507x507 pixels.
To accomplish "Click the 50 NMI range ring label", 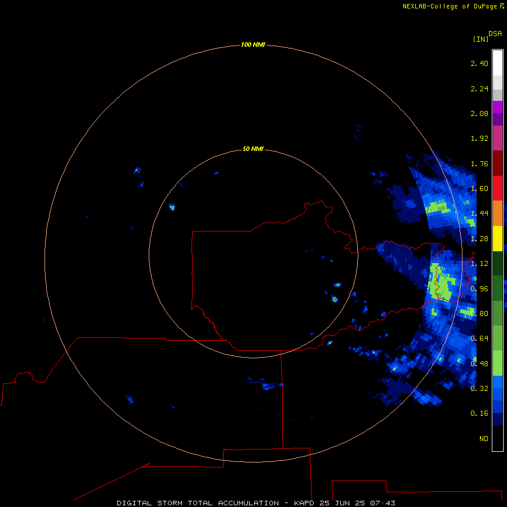I will click(253, 149).
